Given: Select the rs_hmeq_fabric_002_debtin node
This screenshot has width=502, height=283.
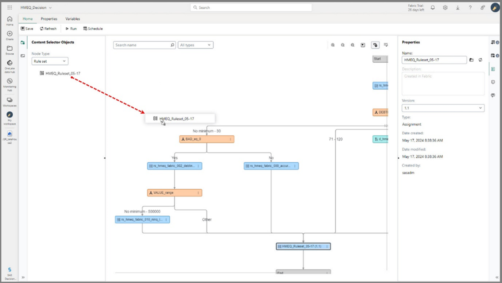Looking at the screenshot, I should click(x=174, y=166).
